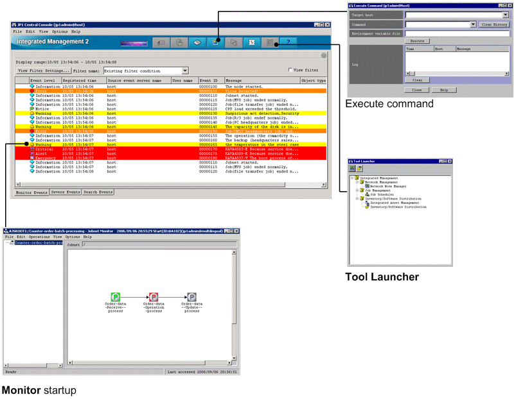Select the gray Order-data Update process icon
This screenshot has width=516, height=399.
click(191, 296)
